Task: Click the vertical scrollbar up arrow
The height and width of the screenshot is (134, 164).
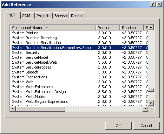Action: point(151,27)
